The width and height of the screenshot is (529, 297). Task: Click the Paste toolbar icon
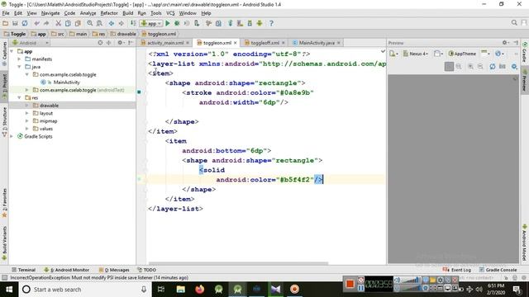coord(78,23)
